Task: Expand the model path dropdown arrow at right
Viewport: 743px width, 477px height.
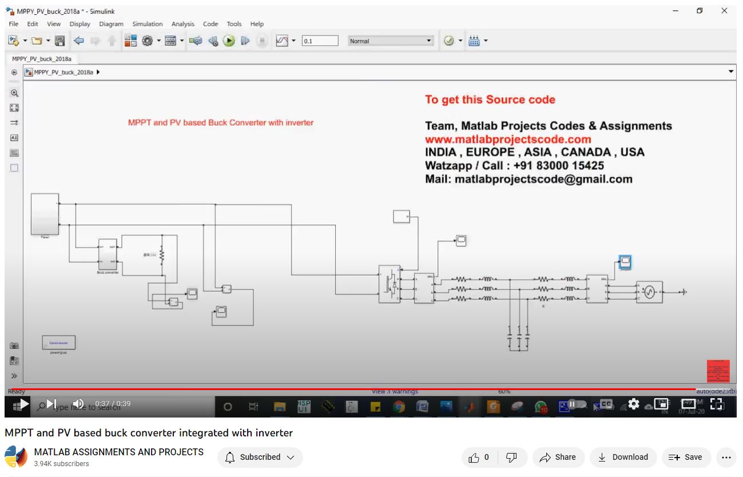Action: [x=730, y=72]
